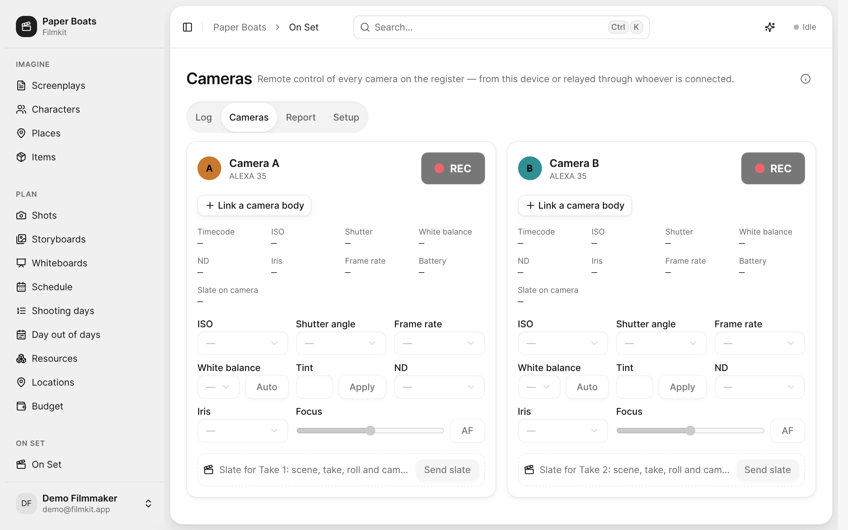Click the Camera A orange avatar
Screen dimensions: 848x530
[209, 168]
